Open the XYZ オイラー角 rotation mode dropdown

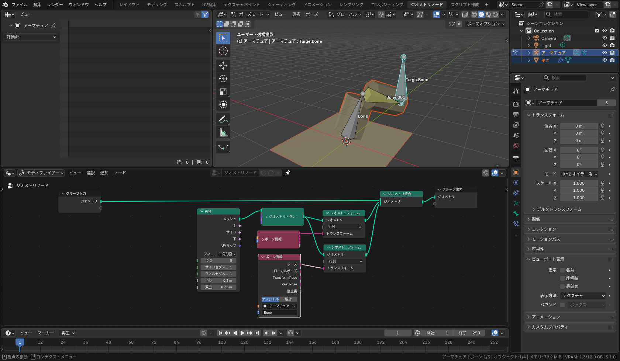[579, 174]
